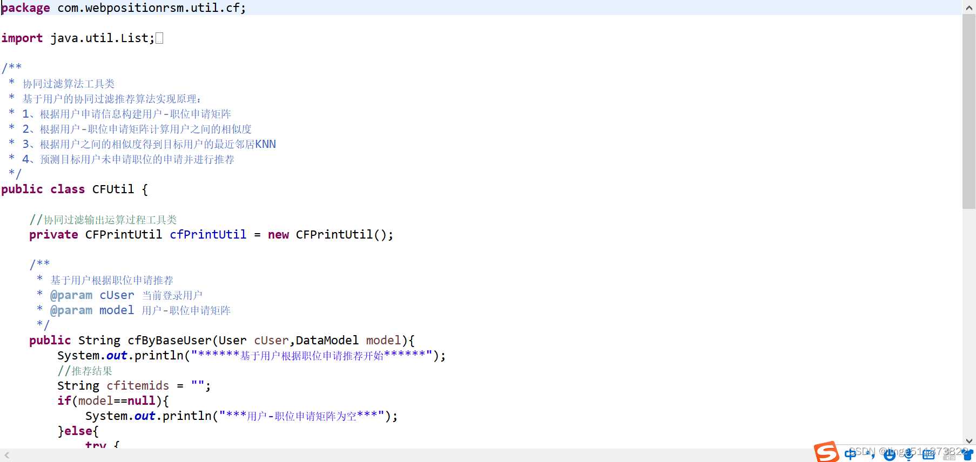Click the '@param cUser' Javadoc tag
976x462 pixels.
tap(92, 295)
